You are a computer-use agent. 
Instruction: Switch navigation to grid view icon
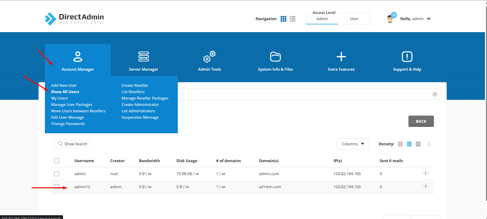pyautogui.click(x=284, y=19)
